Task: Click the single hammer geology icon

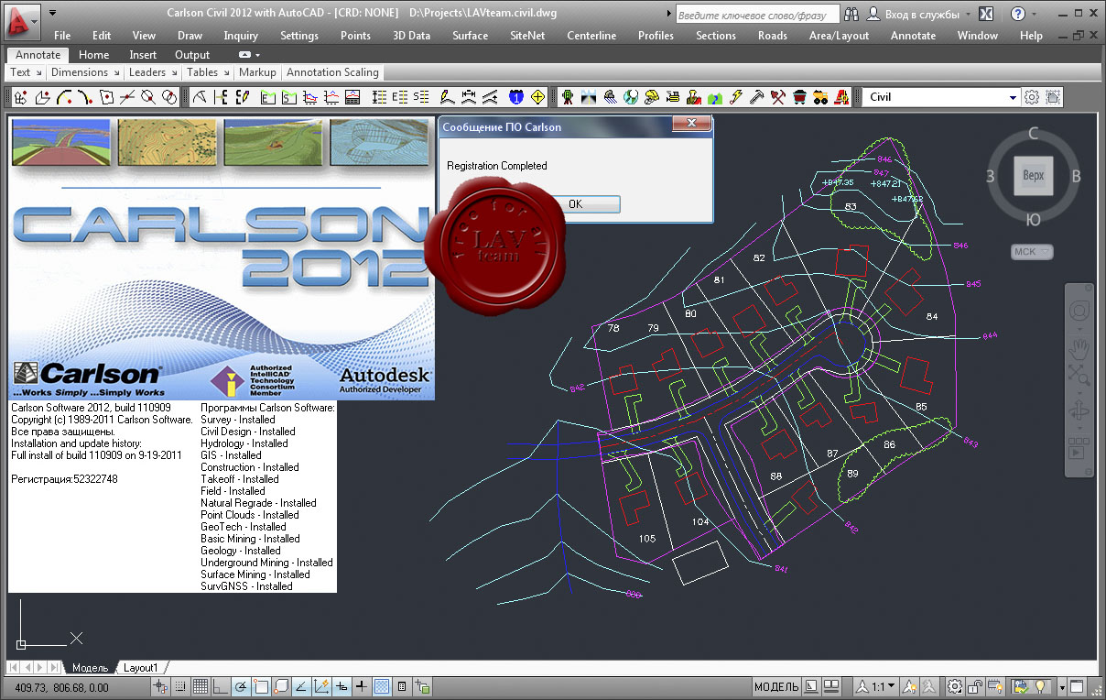Action: tap(756, 96)
